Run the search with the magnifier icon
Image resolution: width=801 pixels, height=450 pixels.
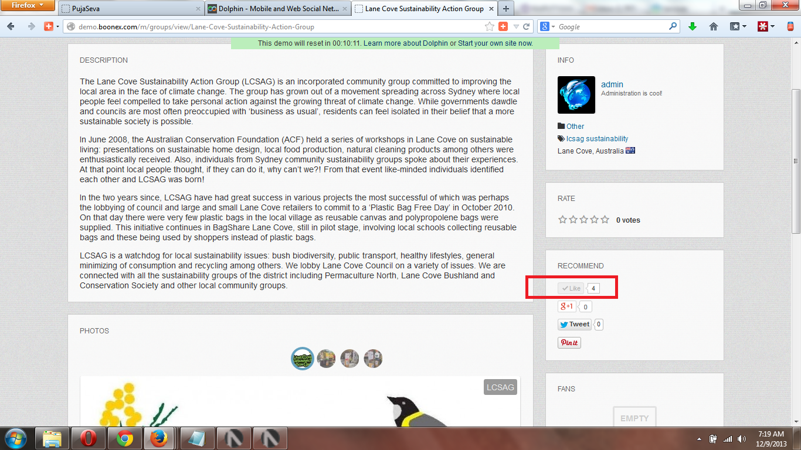(673, 26)
